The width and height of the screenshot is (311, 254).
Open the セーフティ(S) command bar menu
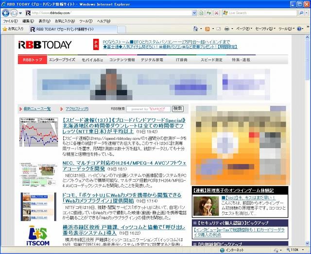pyautogui.click(x=265, y=29)
